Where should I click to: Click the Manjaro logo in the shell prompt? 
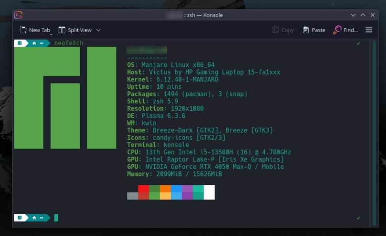click(x=19, y=43)
